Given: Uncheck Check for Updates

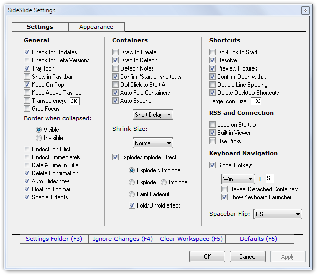Looking at the screenshot, I should (27, 52).
